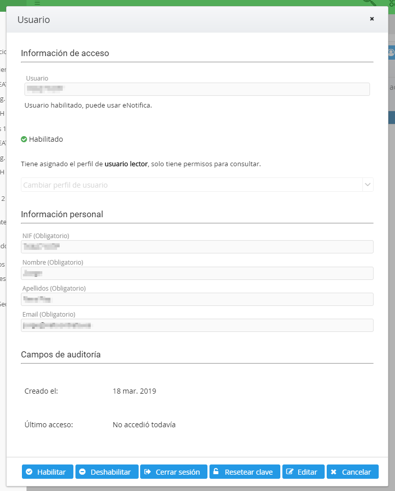Click the 'No accedió todavía' last access value
Viewport: 395px width, 491px height.
pos(144,425)
